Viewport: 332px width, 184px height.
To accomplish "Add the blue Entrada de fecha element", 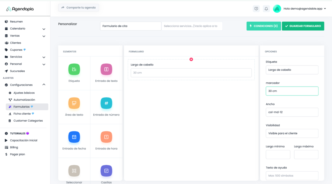I will [74, 137].
